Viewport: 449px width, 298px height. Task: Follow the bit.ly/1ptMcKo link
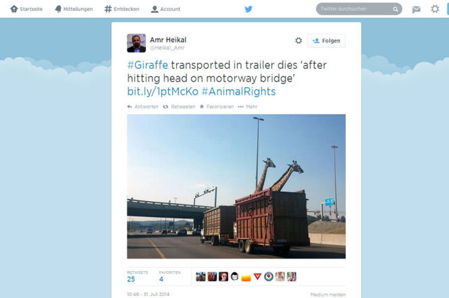163,91
